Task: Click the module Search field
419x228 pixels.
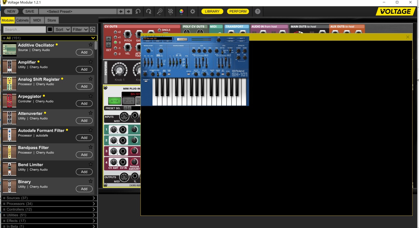Action: click(x=24, y=30)
